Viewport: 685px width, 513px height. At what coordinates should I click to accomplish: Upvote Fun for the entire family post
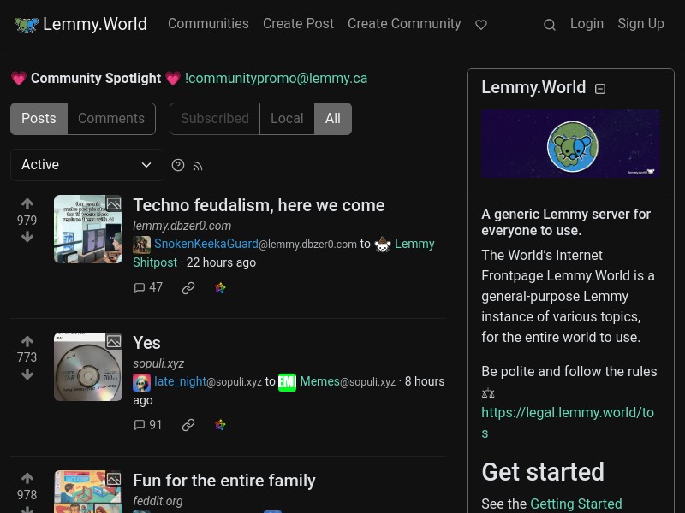pyautogui.click(x=27, y=479)
